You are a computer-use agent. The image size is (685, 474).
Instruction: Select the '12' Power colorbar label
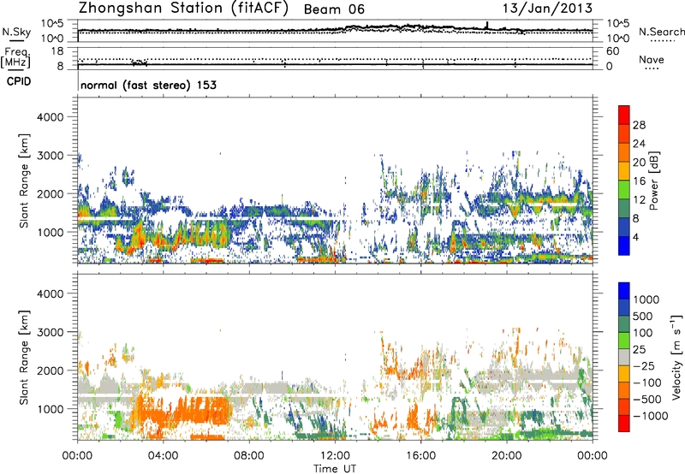(x=639, y=200)
